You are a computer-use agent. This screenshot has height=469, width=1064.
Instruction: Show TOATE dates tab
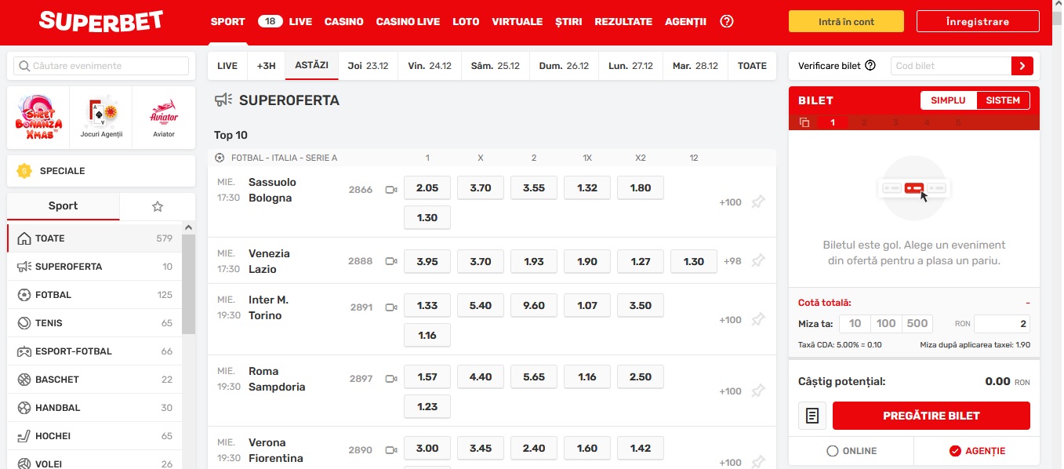click(753, 66)
